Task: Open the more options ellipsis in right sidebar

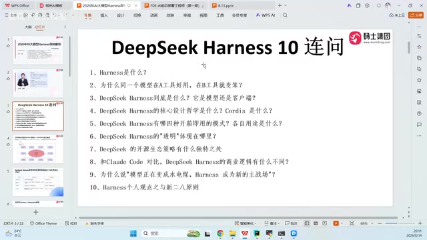Action: (x=419, y=135)
